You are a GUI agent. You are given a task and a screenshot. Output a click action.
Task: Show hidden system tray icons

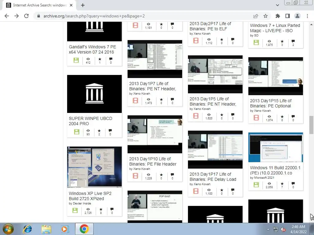click(x=268, y=229)
